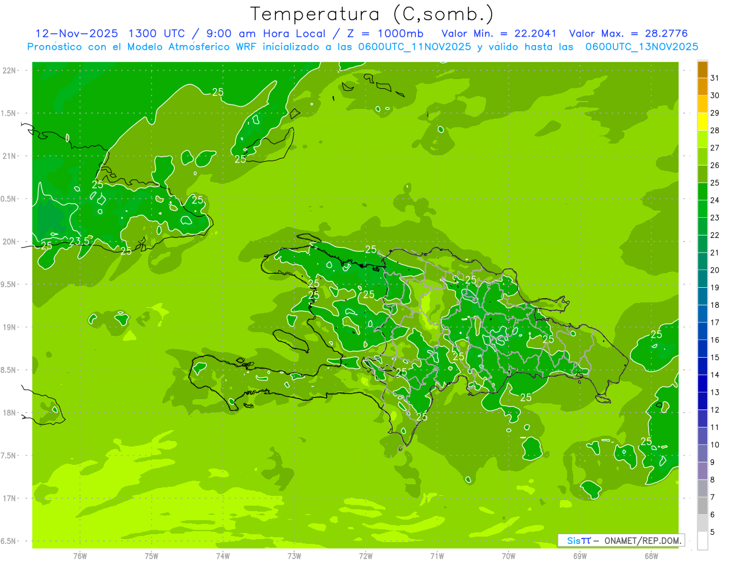Click the legend value 5
This screenshot has height=564, width=731.
[713, 532]
